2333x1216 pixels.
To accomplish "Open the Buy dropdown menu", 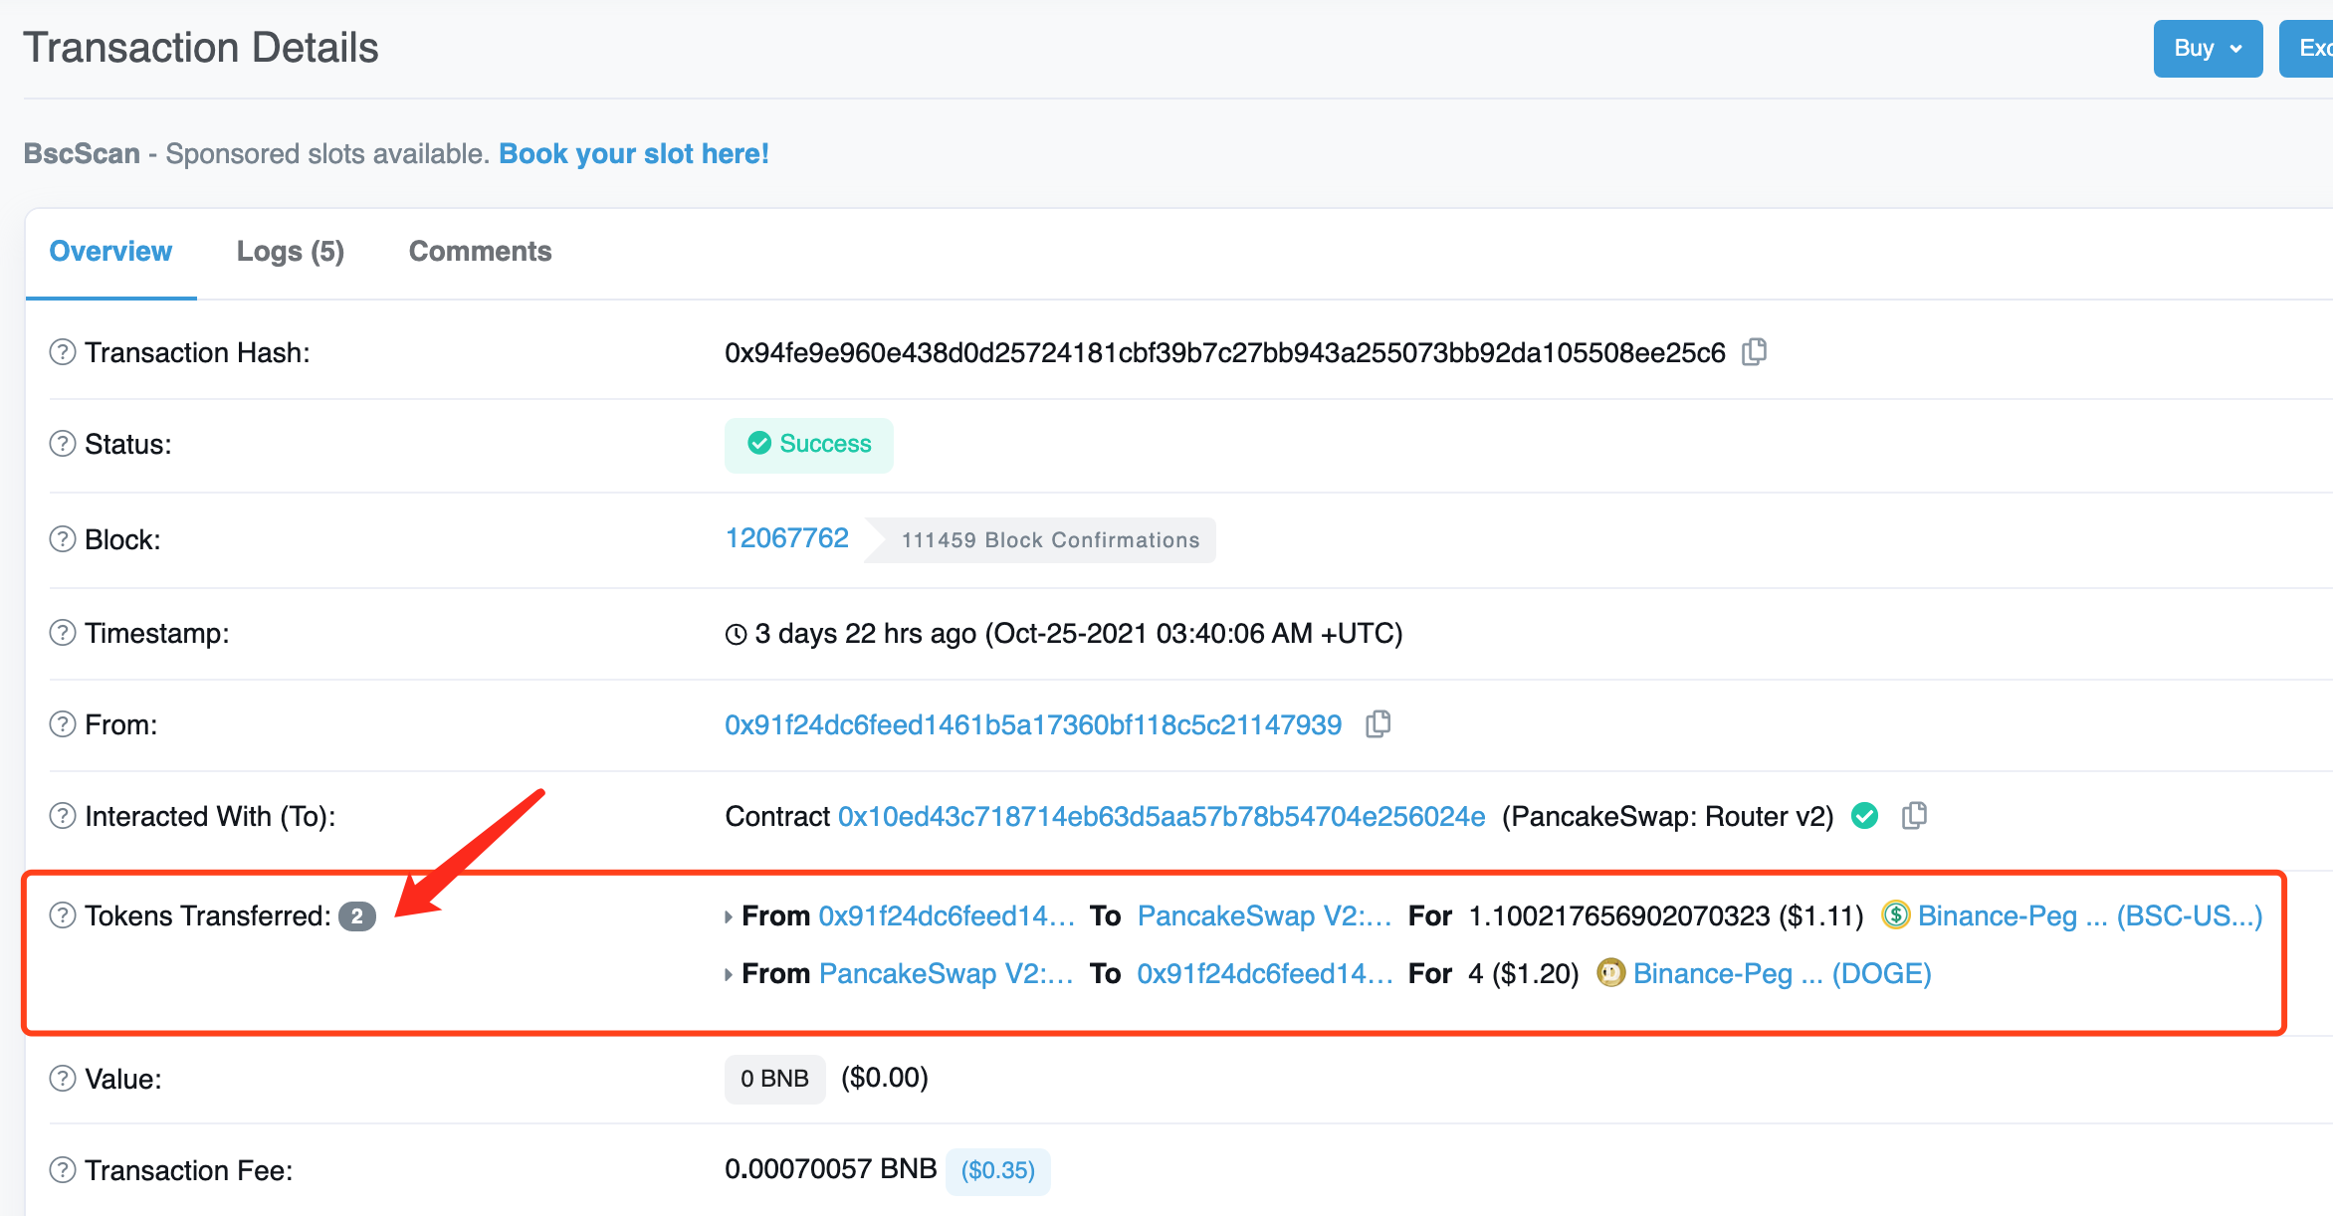I will 2207,48.
